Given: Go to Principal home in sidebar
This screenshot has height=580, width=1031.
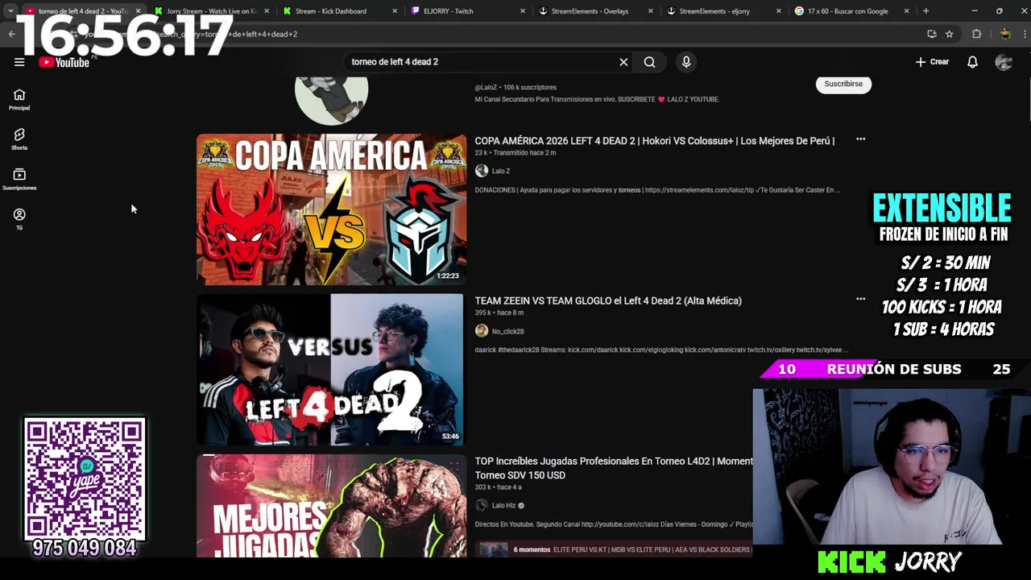Looking at the screenshot, I should [x=19, y=100].
